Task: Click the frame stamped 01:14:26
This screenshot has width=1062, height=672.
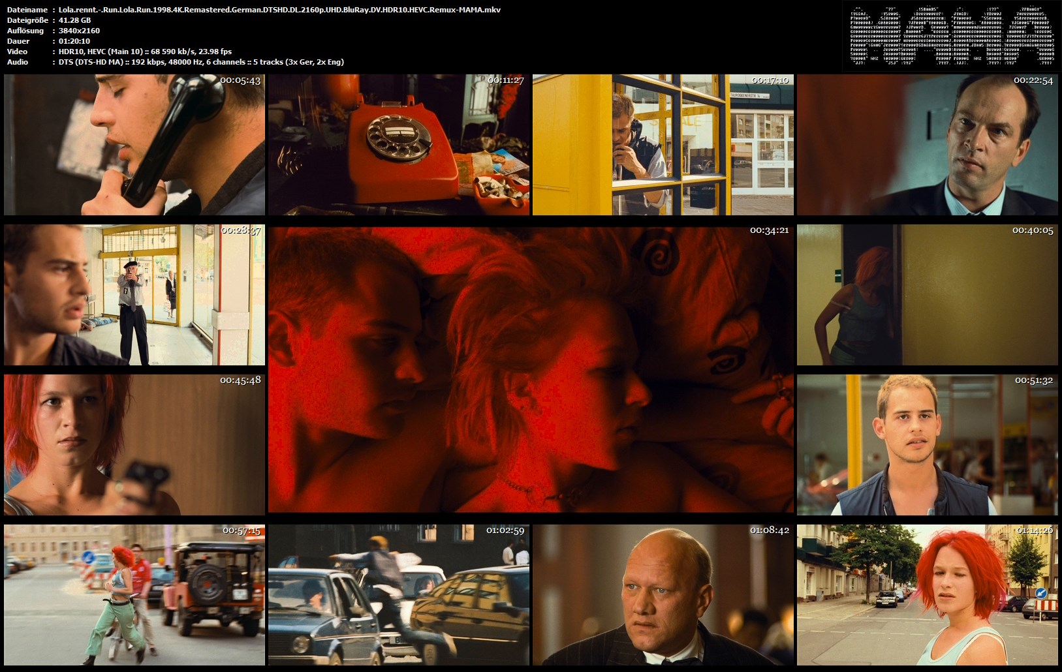Action: point(928,595)
